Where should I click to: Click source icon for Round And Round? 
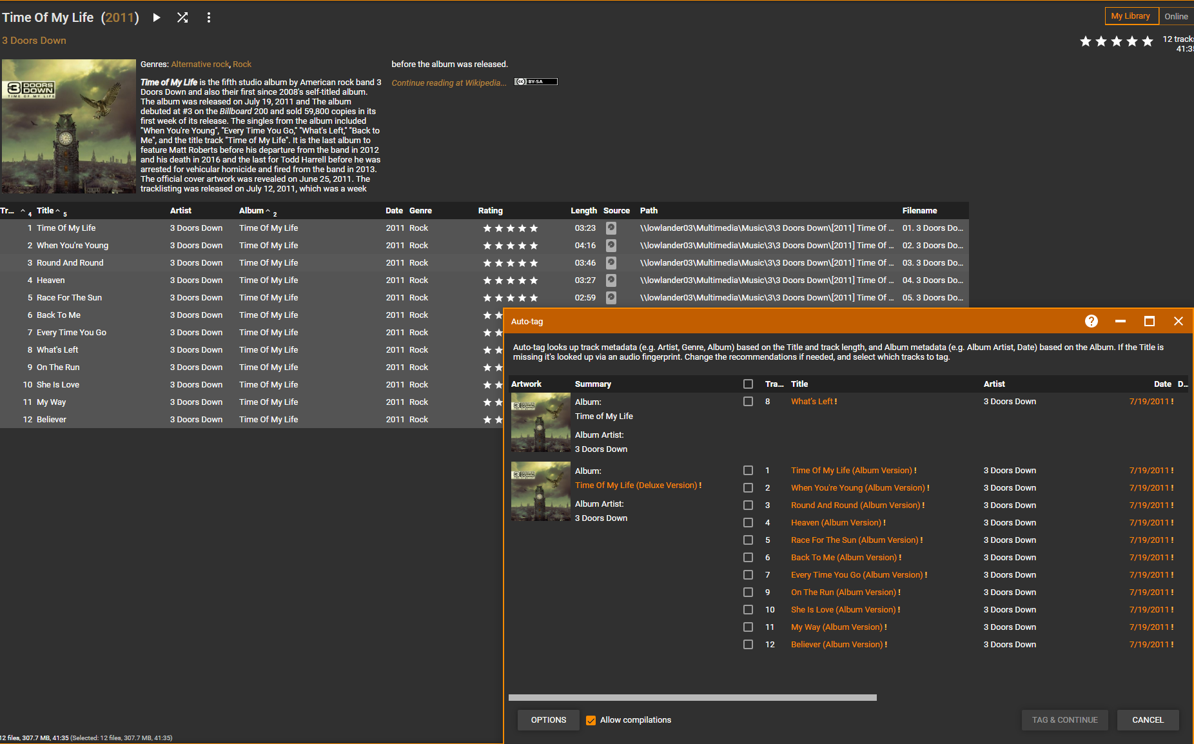[x=611, y=263]
